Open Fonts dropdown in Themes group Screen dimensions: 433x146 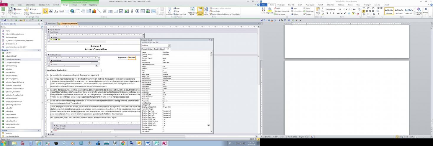coord(18,13)
